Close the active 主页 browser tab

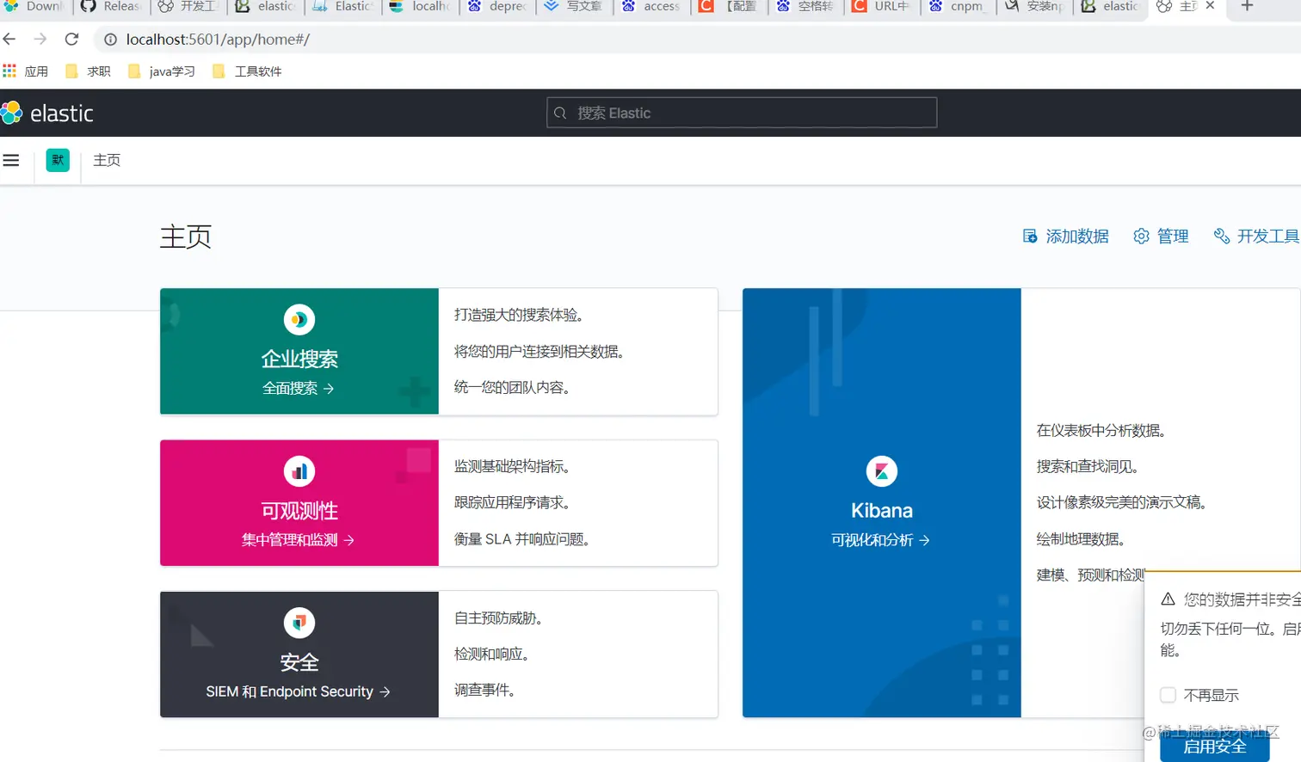pos(1210,6)
